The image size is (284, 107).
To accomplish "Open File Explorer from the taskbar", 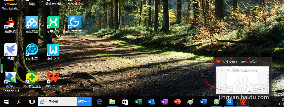I will [112, 102].
